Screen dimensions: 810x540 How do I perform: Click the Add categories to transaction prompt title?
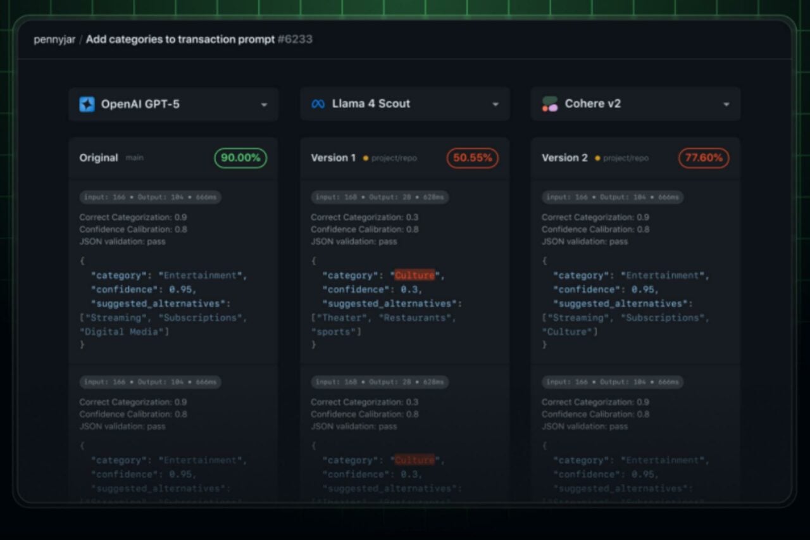click(180, 39)
